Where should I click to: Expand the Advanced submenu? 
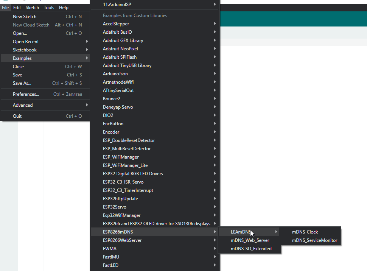tap(45, 105)
